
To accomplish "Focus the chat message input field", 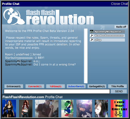I will point(57,91).
